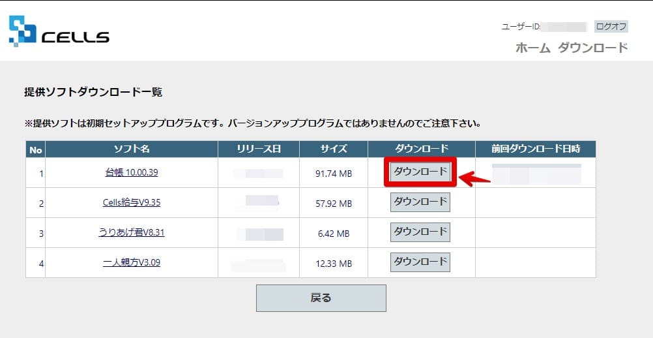Open the うりあげ君V8.31 link

(132, 232)
